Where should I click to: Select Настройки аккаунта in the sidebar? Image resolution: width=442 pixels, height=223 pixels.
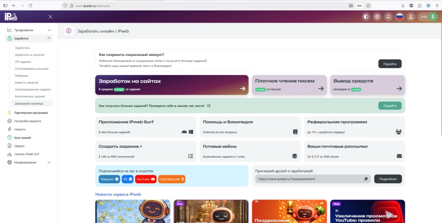tap(27, 121)
